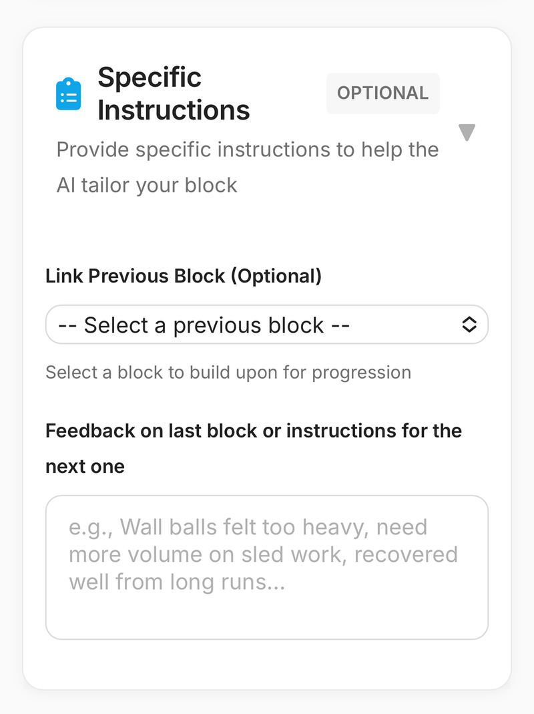The image size is (534, 714).
Task: Click the progression helper text below the dropdown
Action: click(x=228, y=372)
